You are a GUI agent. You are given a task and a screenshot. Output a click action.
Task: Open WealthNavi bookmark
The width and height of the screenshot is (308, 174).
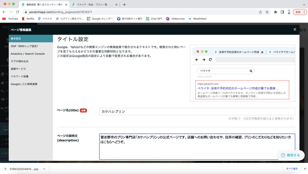point(198,19)
